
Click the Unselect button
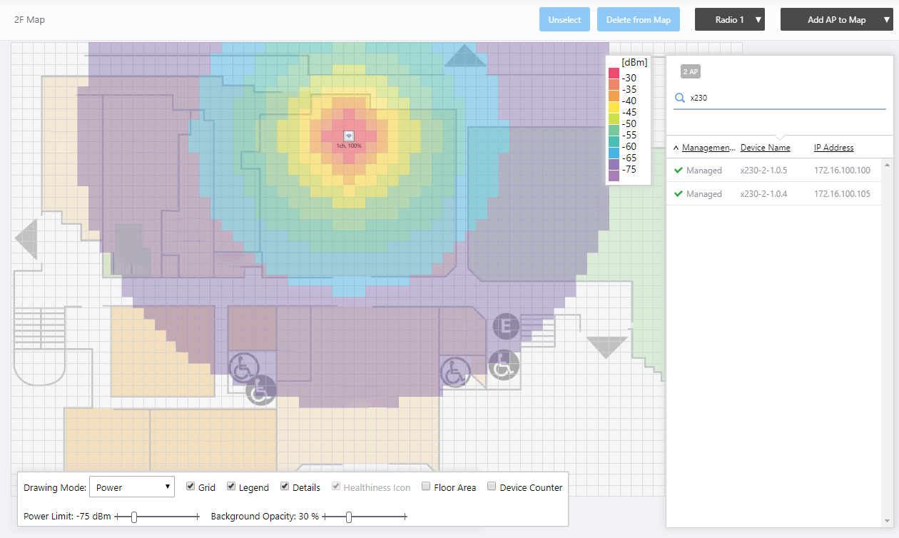[x=564, y=20]
